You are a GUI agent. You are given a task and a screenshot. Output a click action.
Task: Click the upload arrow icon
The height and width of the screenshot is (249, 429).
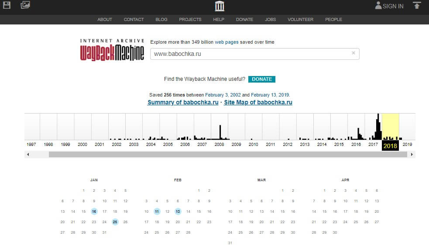[x=417, y=5]
